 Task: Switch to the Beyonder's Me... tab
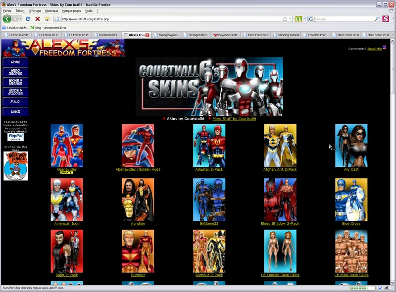(x=227, y=35)
